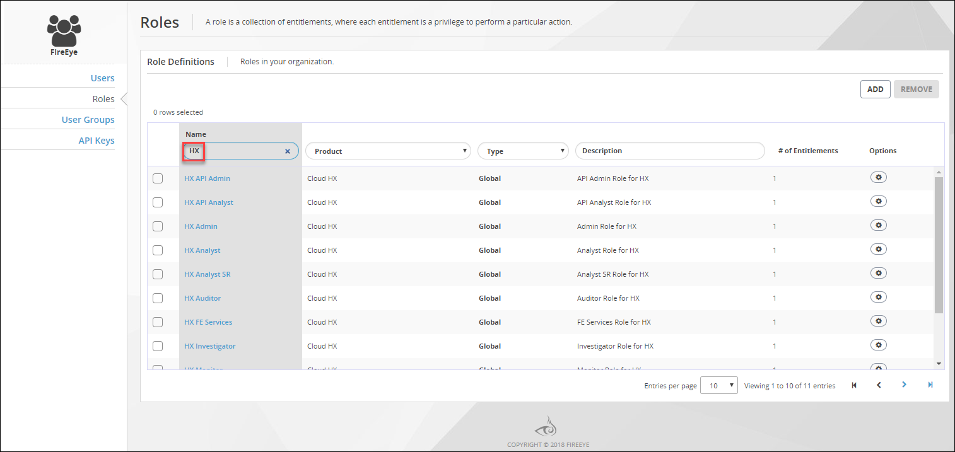Viewport: 955px width, 452px height.
Task: Click the REMOVE button
Action: coord(917,89)
